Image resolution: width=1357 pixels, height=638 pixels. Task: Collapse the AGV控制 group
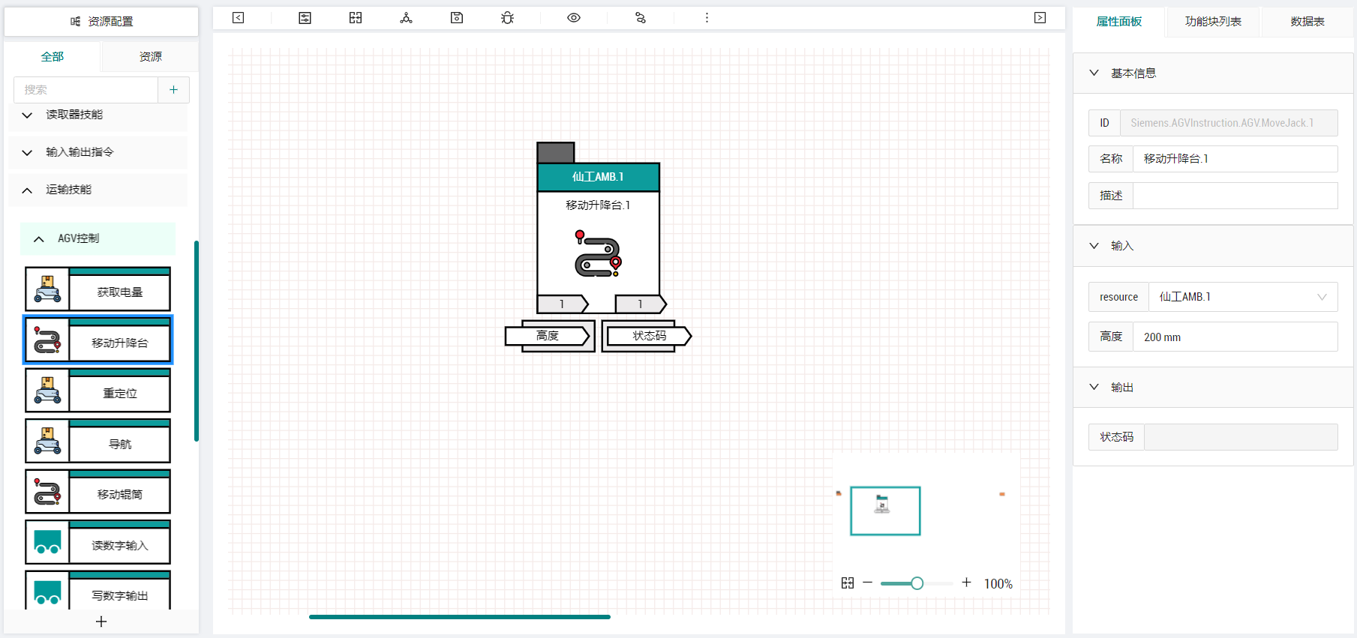pyautogui.click(x=39, y=239)
